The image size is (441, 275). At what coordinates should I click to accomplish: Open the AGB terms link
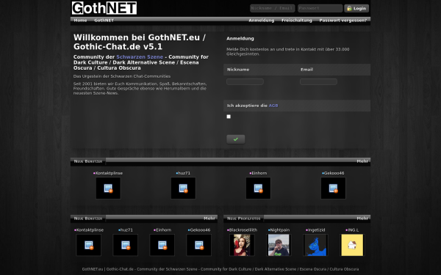[x=273, y=106]
